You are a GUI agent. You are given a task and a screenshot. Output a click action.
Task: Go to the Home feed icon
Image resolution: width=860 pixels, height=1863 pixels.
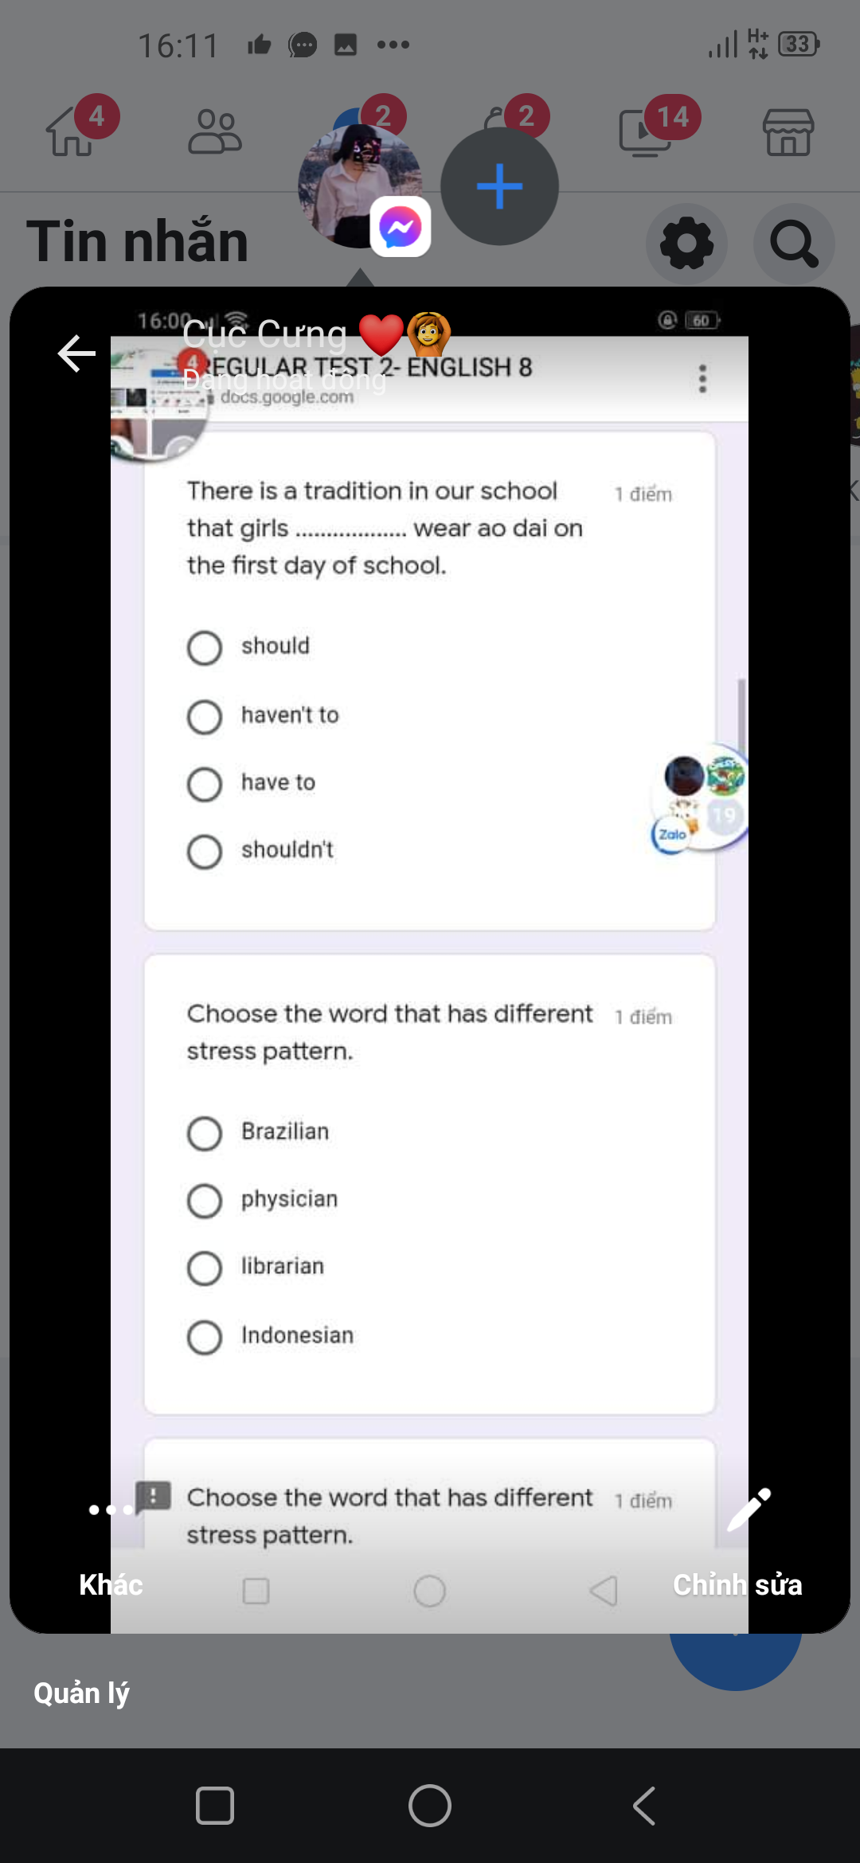pos(72,132)
